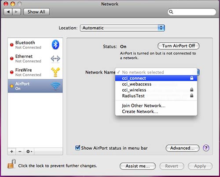The image size is (220, 177).
Task: Click the "Status:" label
Action: (x=110, y=47)
